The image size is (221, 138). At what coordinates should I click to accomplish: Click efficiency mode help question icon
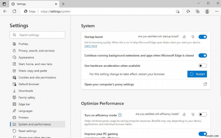pyautogui.click(x=120, y=115)
